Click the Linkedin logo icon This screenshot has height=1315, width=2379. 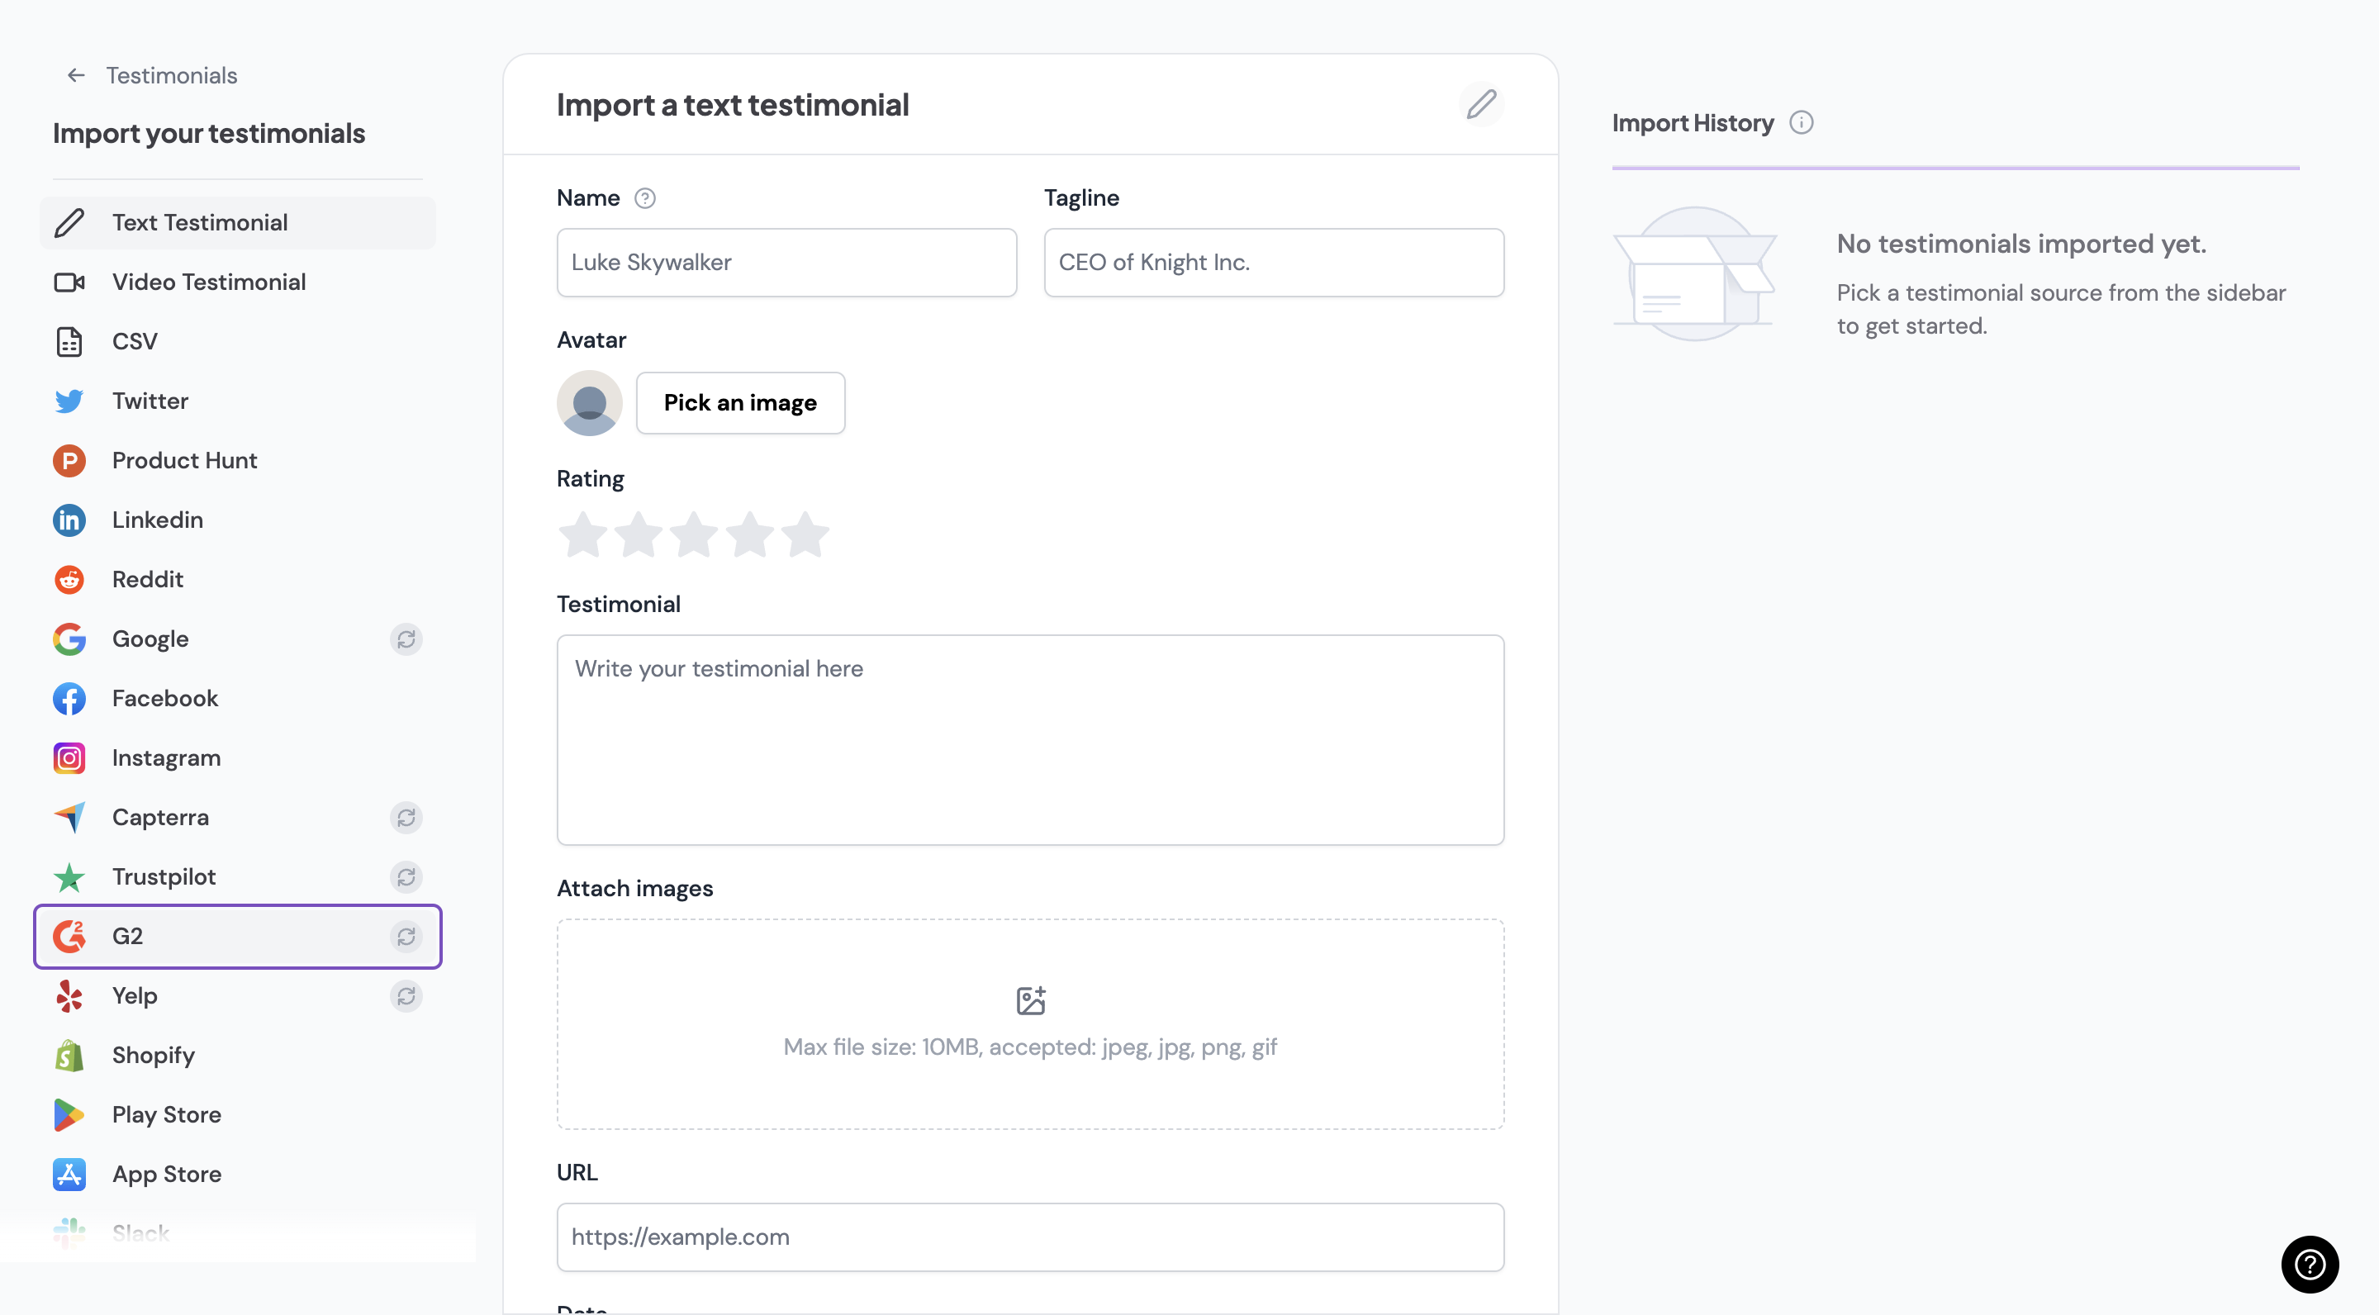[x=69, y=520]
